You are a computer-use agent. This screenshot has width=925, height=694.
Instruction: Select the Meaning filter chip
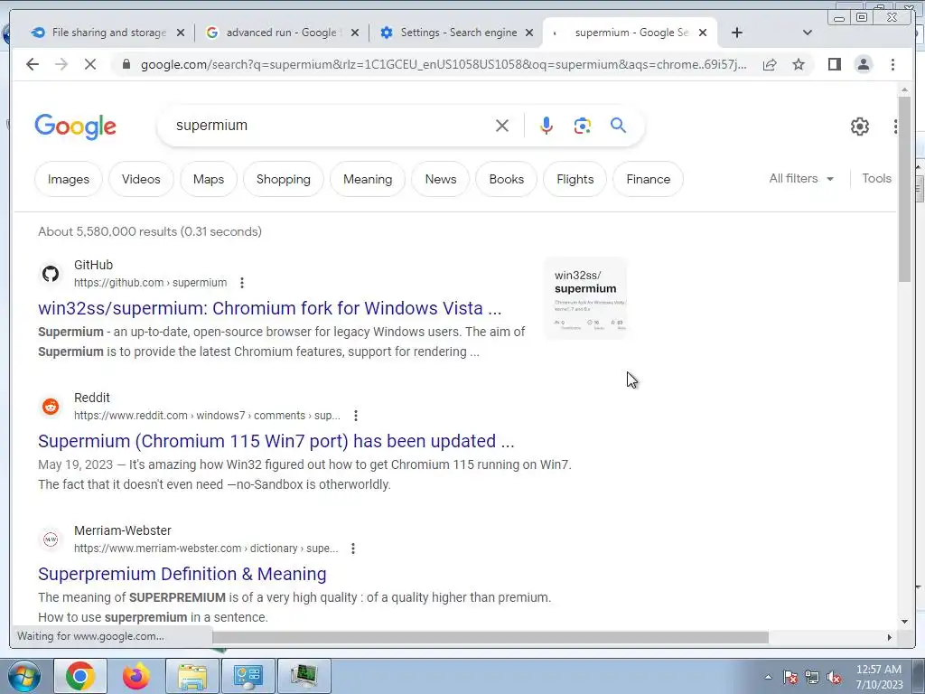point(368,179)
